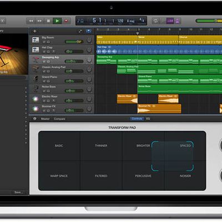222x222 pixels.
Task: Click the blue Catch Playhead button
Action: (x=88, y=31)
